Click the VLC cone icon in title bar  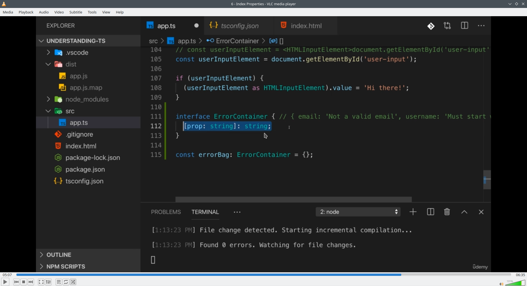[4, 4]
